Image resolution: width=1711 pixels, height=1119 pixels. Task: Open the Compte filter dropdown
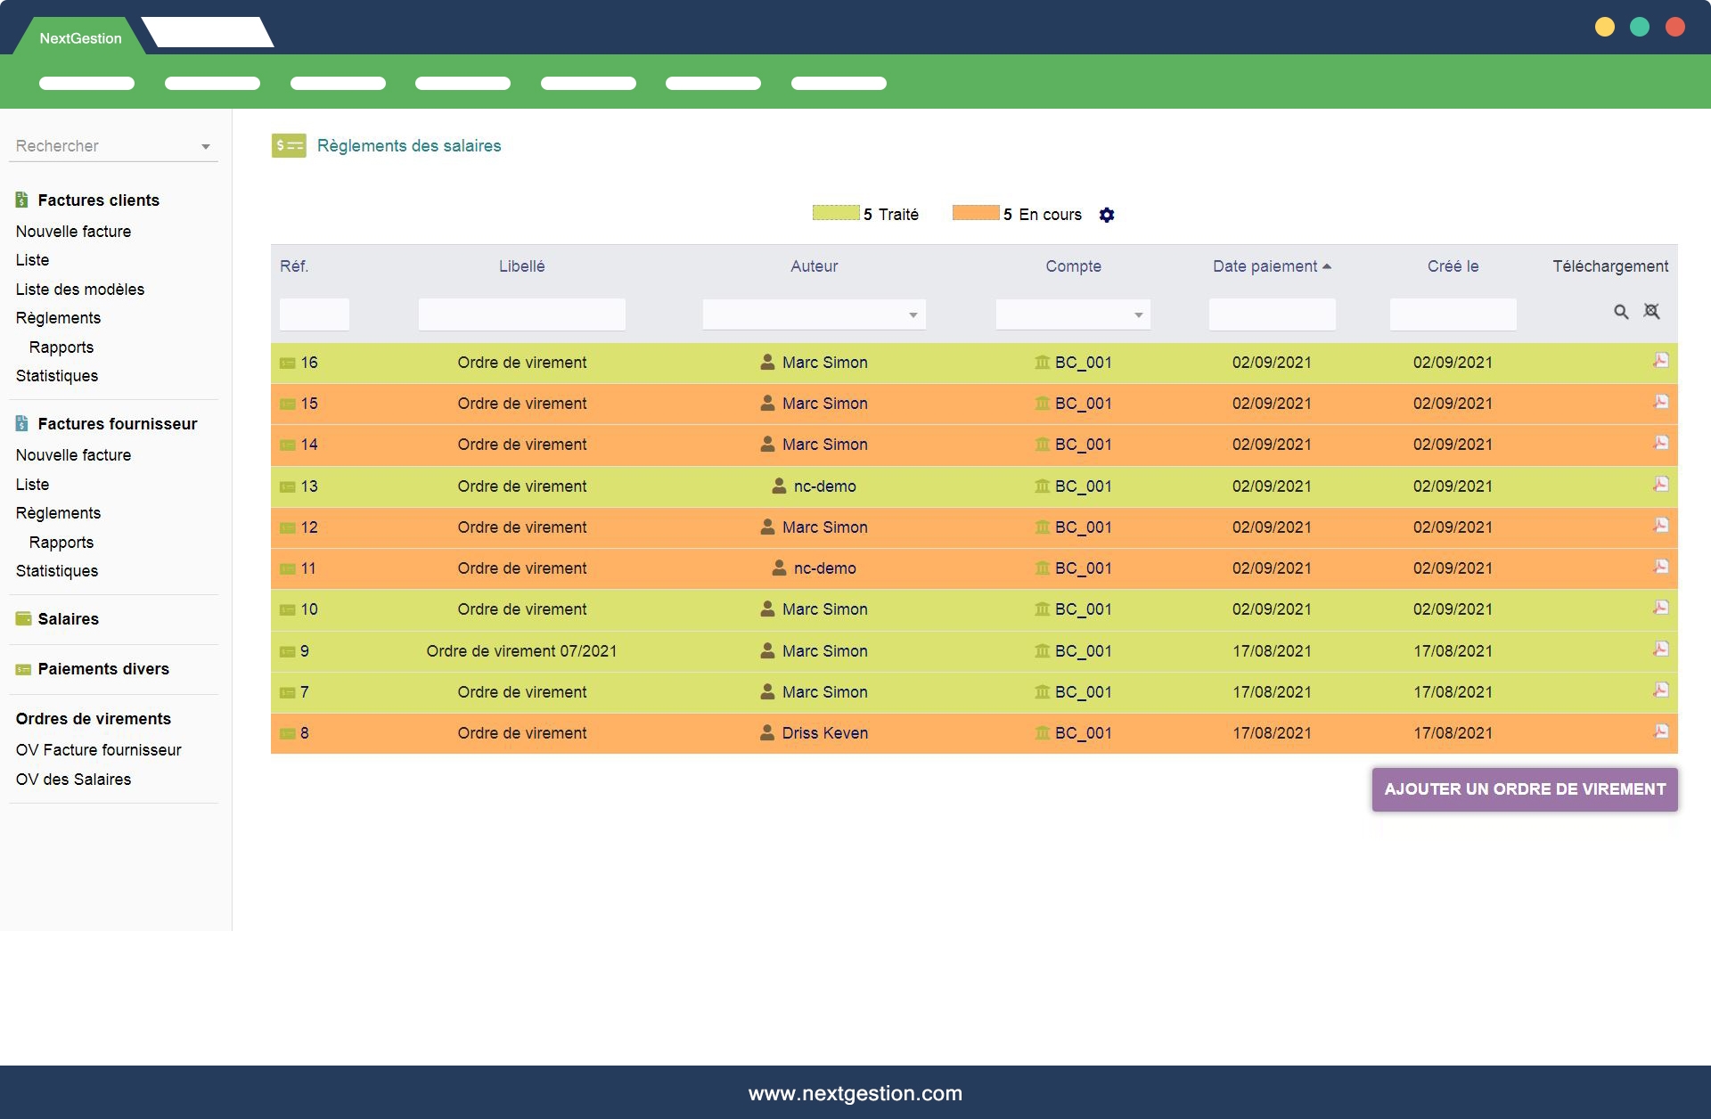[1138, 315]
